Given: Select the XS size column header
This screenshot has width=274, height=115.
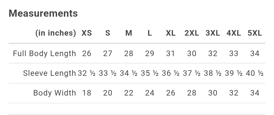Looking at the screenshot, I should click(87, 33).
